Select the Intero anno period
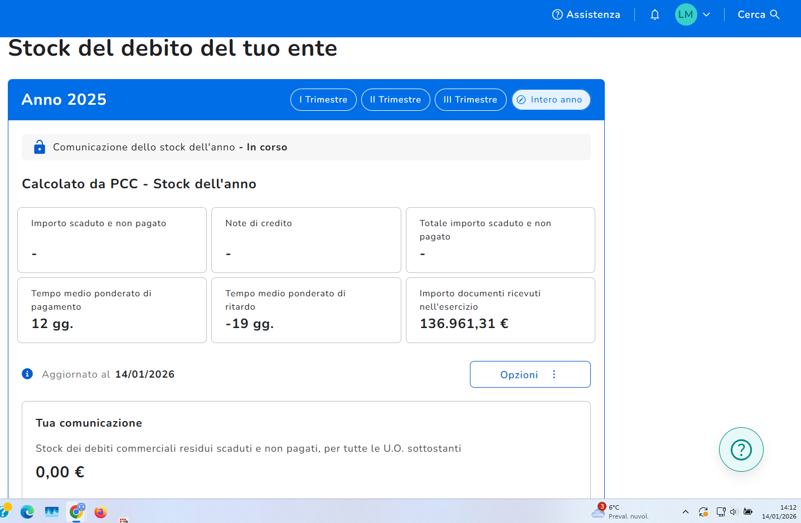Viewport: 801px width, 523px height. pos(551,100)
